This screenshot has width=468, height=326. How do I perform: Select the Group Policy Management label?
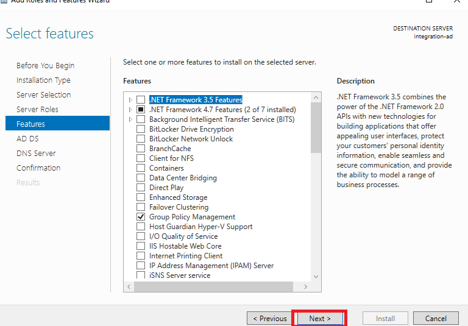point(192,217)
